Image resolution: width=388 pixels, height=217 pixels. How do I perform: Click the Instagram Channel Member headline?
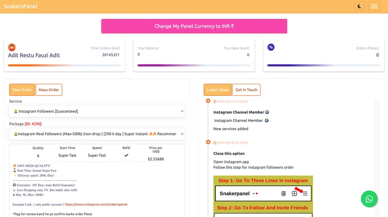pos(241,112)
